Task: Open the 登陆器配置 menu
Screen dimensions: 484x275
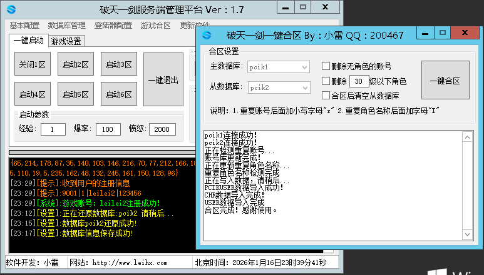Action: pyautogui.click(x=113, y=26)
